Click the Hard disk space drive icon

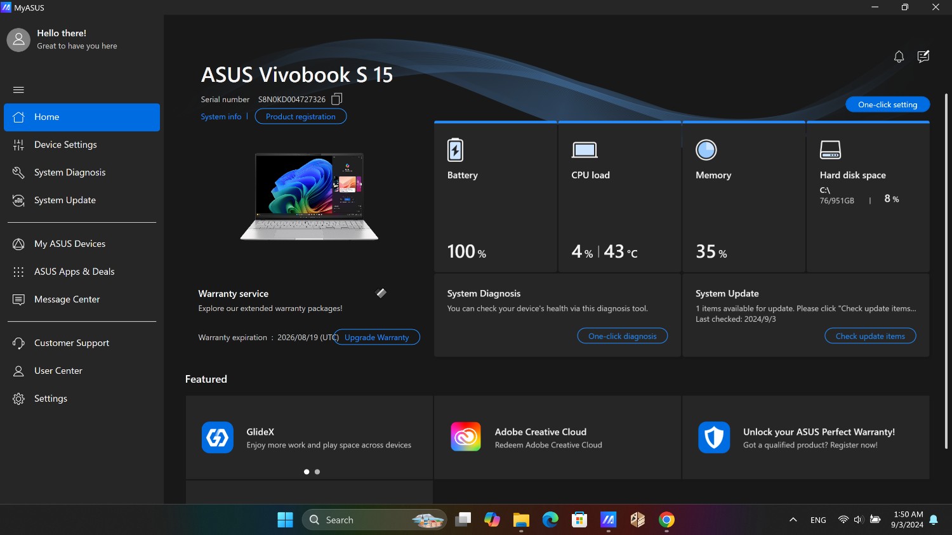click(x=830, y=150)
